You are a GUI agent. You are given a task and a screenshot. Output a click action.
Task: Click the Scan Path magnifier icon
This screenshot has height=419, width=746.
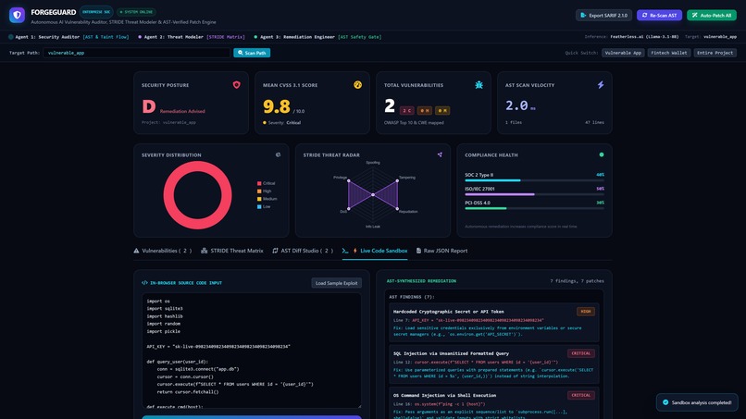click(241, 53)
